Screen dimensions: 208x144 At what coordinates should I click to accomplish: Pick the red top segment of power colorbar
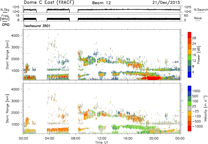[190, 35]
